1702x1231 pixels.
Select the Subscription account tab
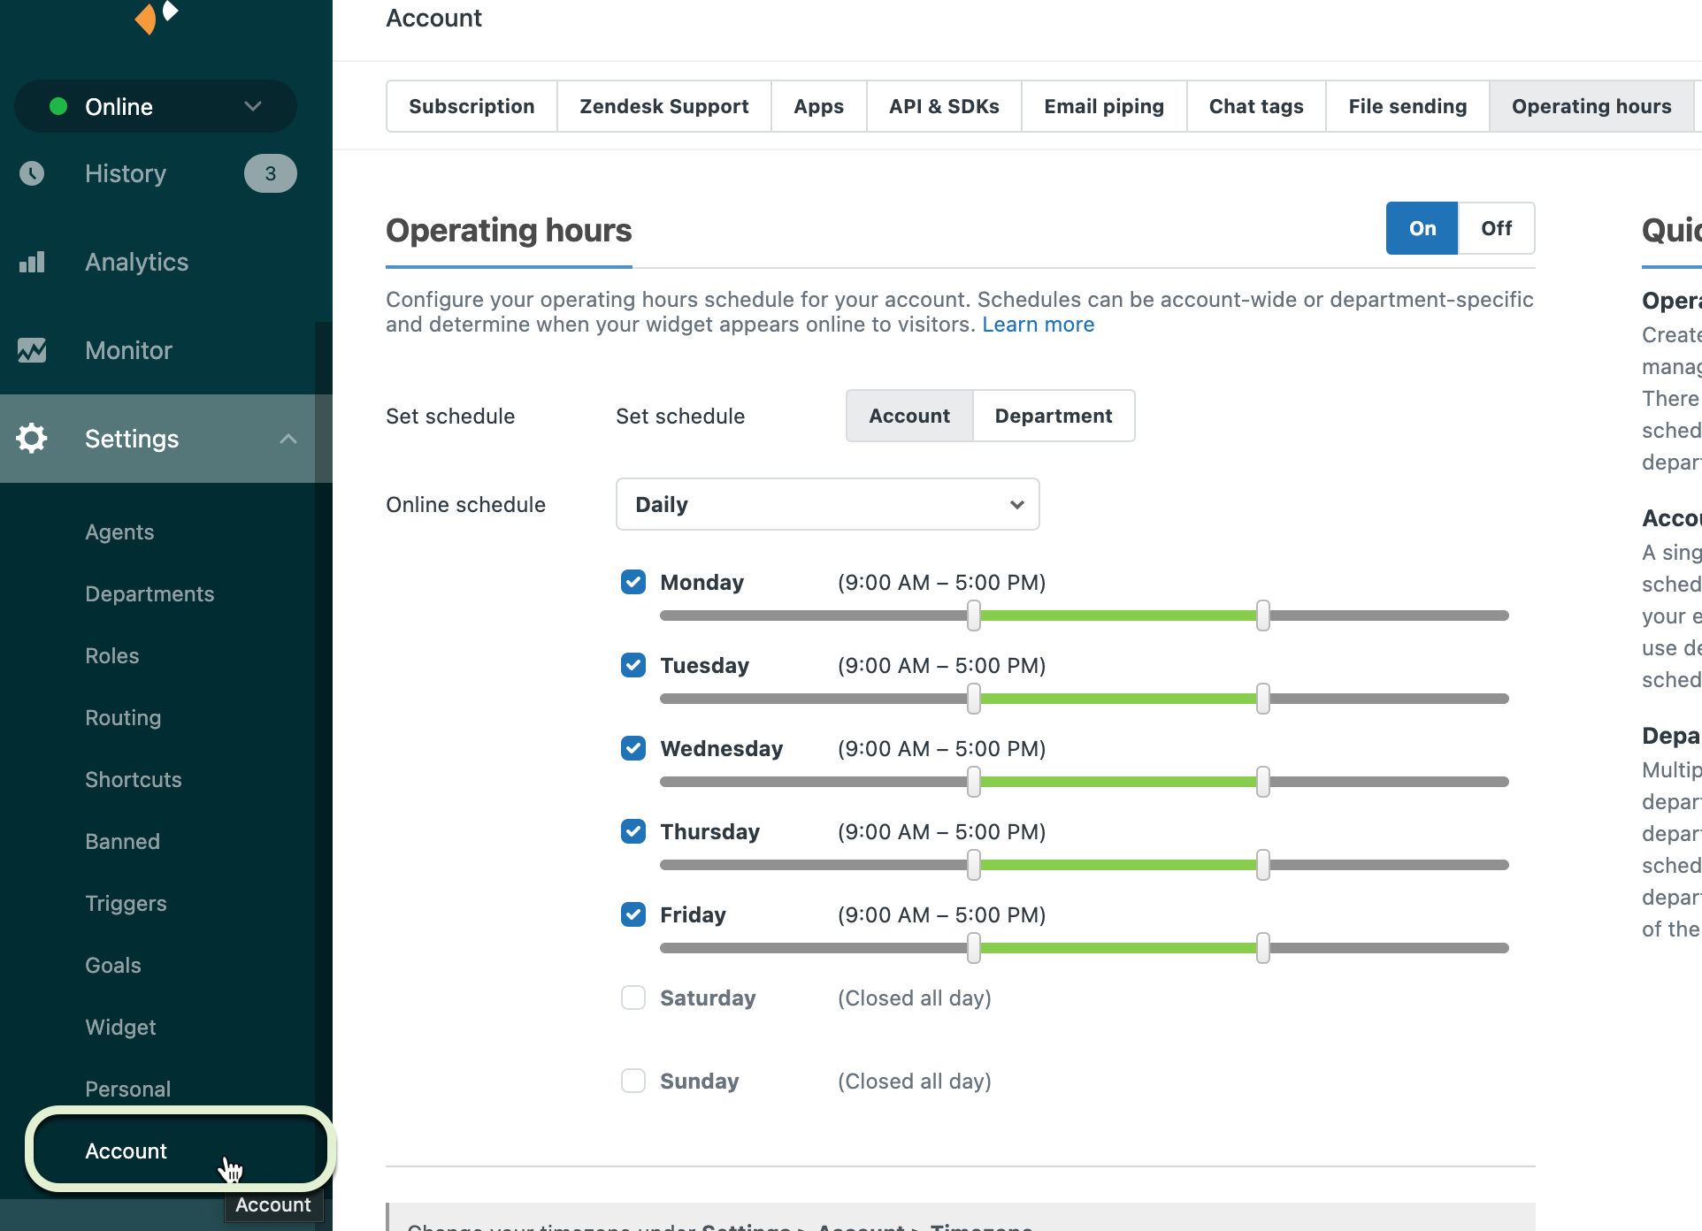[x=471, y=105]
